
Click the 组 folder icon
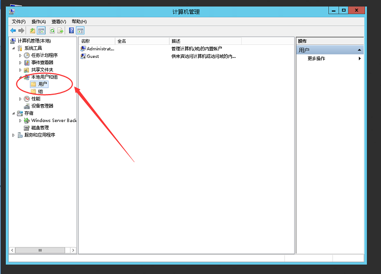tap(33, 92)
